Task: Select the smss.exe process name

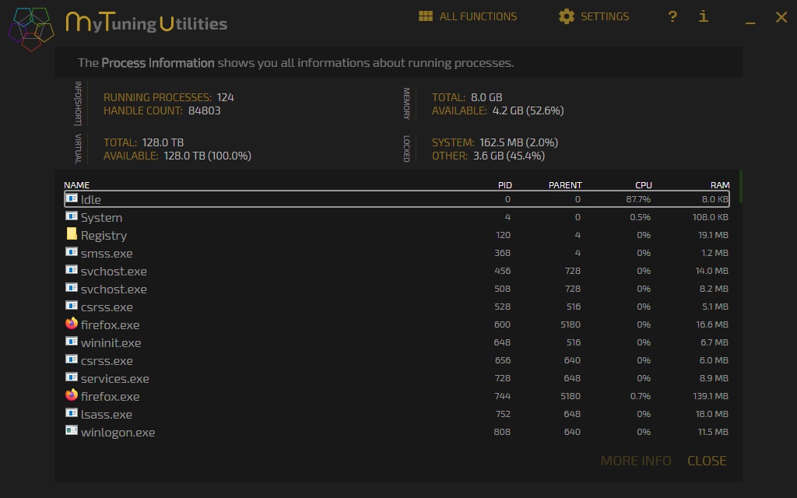Action: click(x=107, y=253)
